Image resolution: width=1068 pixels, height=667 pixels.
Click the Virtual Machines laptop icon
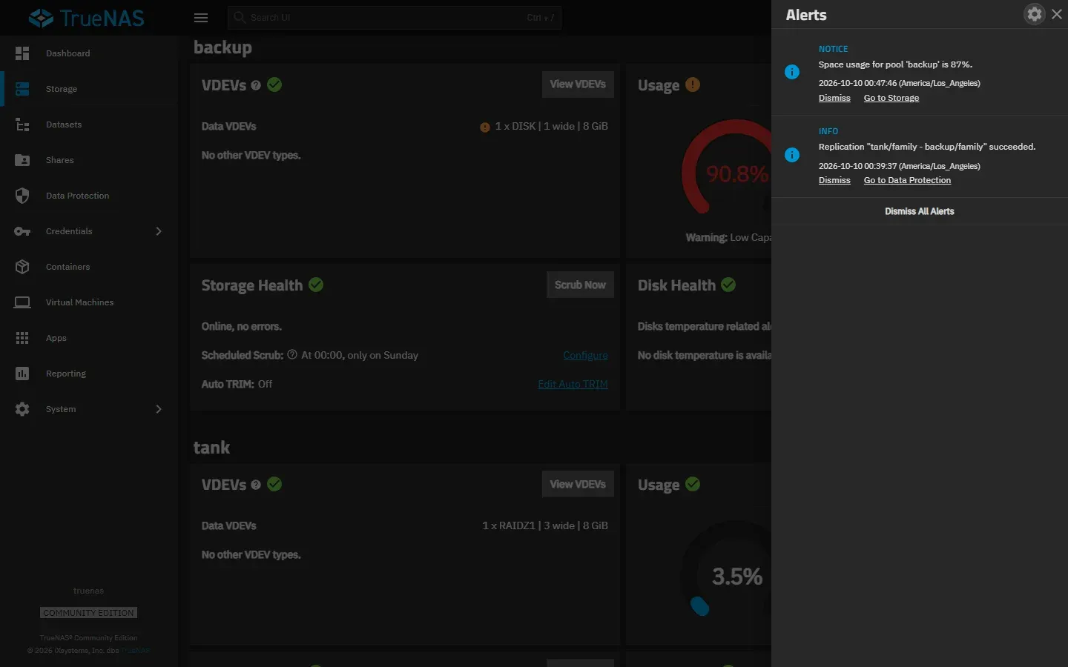click(22, 302)
